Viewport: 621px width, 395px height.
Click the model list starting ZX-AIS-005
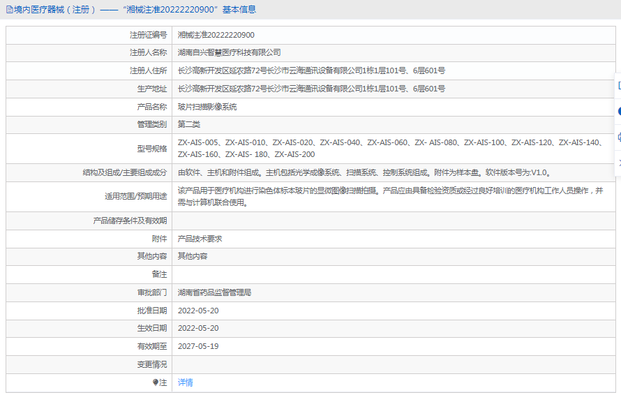click(391, 149)
